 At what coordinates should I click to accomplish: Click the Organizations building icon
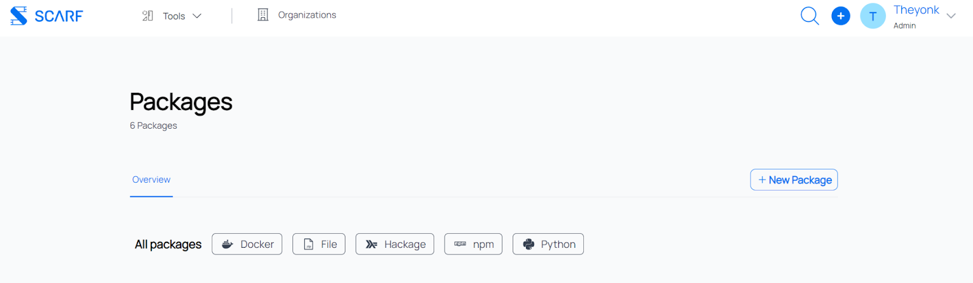(x=263, y=15)
